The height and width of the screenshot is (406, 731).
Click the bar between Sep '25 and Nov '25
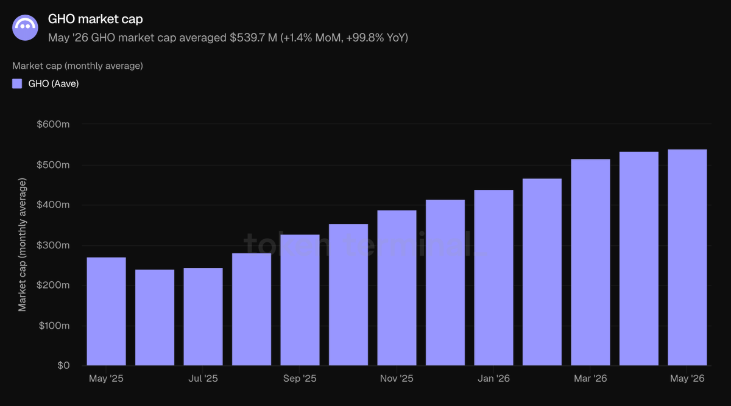click(x=348, y=295)
